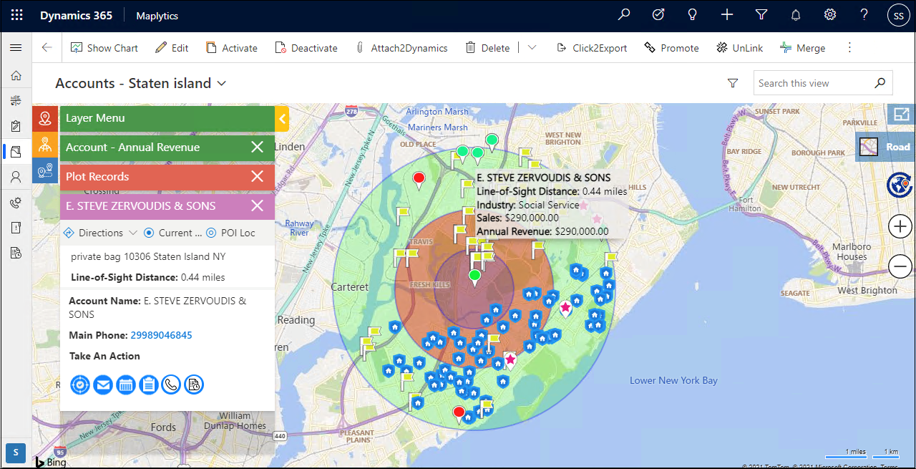
Task: Open the contacts person icon in sidebar
Action: pos(16,177)
